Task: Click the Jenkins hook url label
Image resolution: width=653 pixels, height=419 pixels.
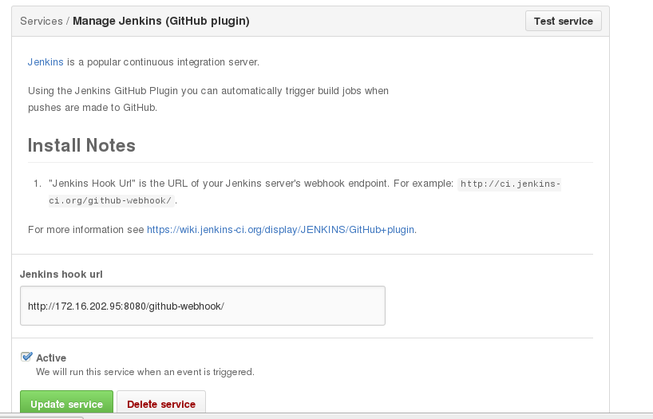Action: click(x=61, y=274)
